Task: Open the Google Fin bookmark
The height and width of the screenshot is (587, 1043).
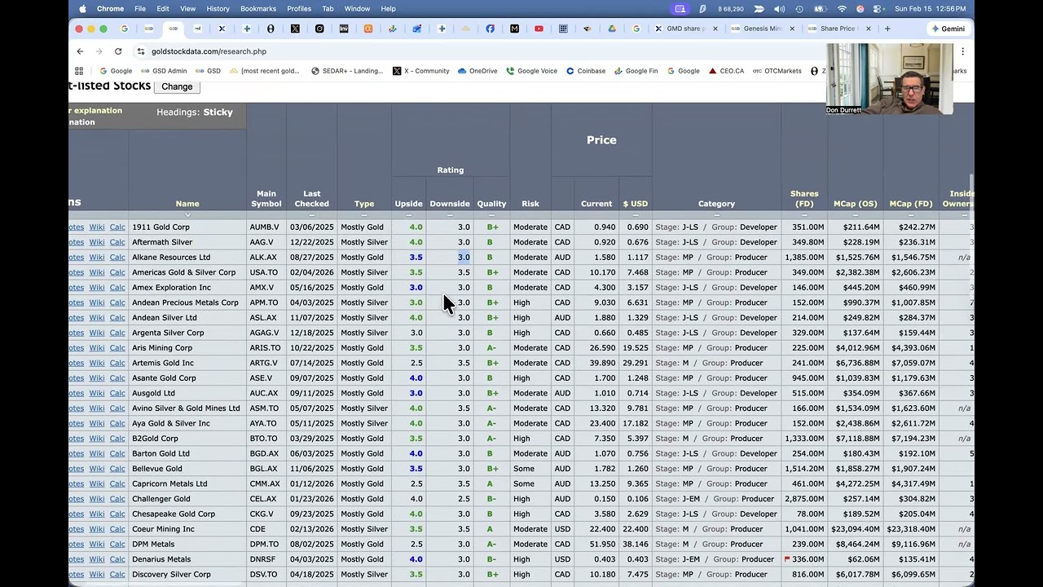Action: (x=636, y=71)
